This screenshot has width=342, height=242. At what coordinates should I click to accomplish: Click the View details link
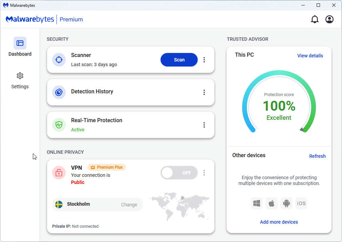click(310, 56)
